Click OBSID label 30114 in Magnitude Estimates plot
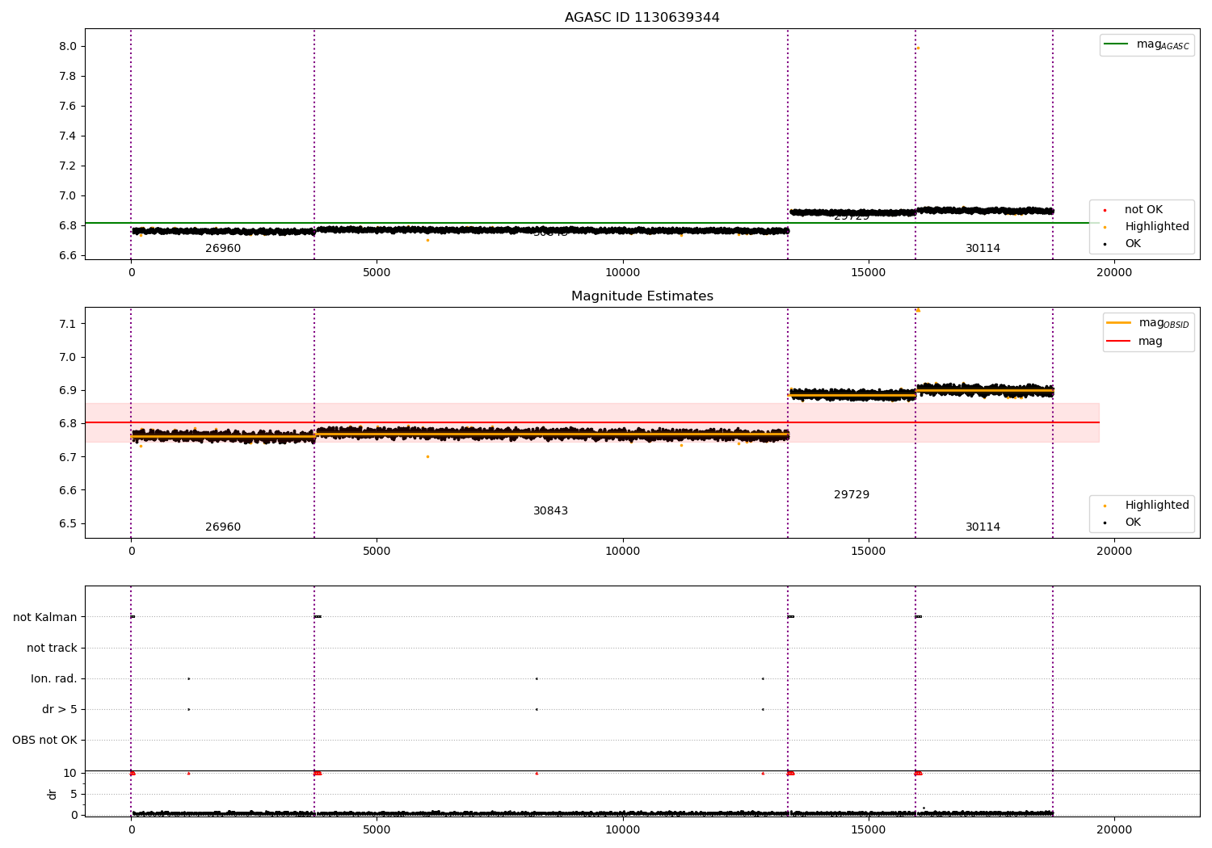Viewport: 1212px width, 848px height. (983, 527)
